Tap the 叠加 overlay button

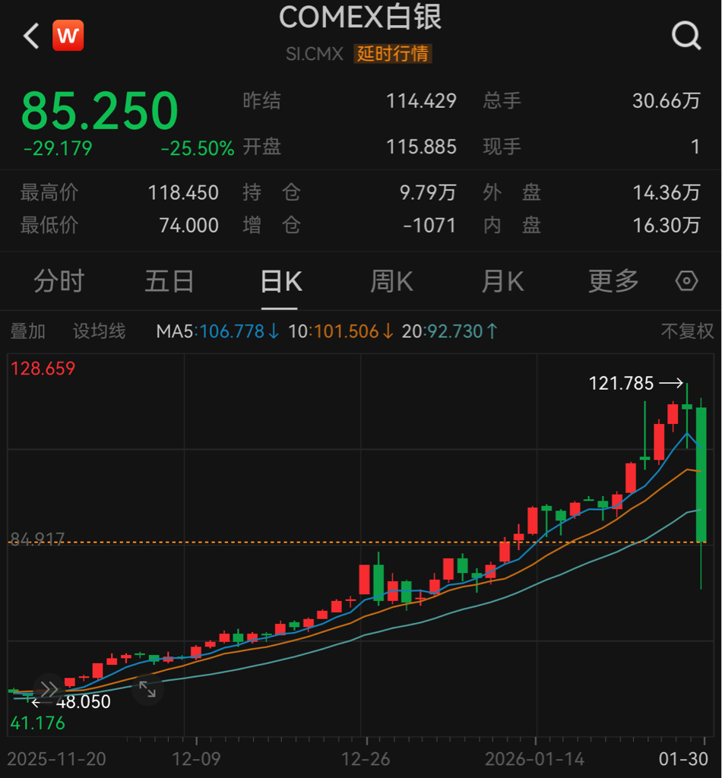tap(28, 331)
